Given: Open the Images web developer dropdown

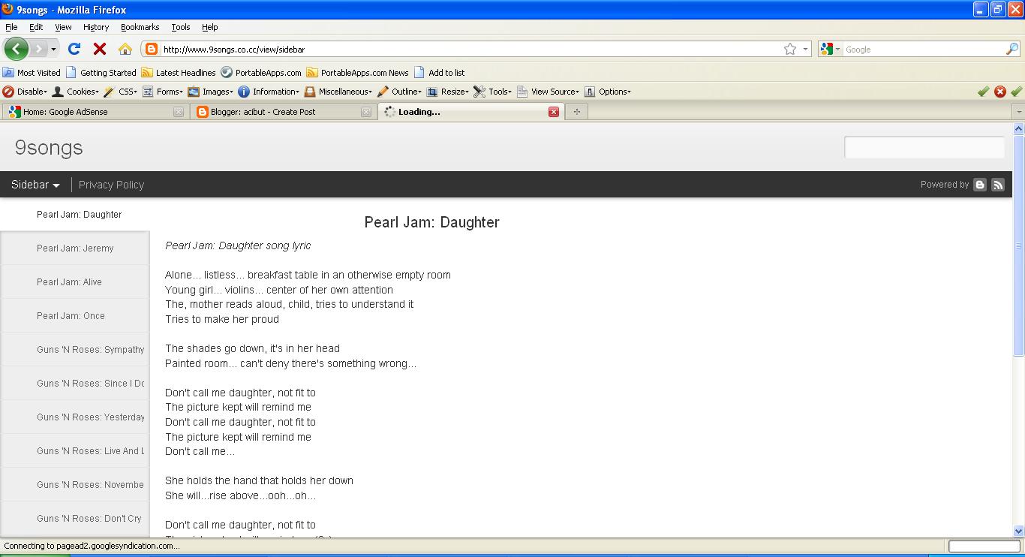Looking at the screenshot, I should pos(211,92).
